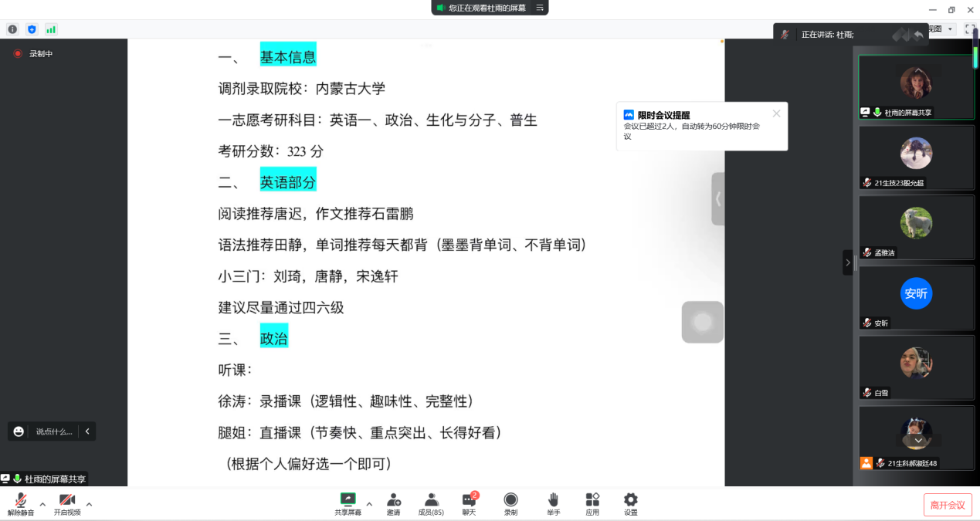This screenshot has width=980, height=521.
Task: Raise hand with 举手 icon
Action: tap(553, 500)
